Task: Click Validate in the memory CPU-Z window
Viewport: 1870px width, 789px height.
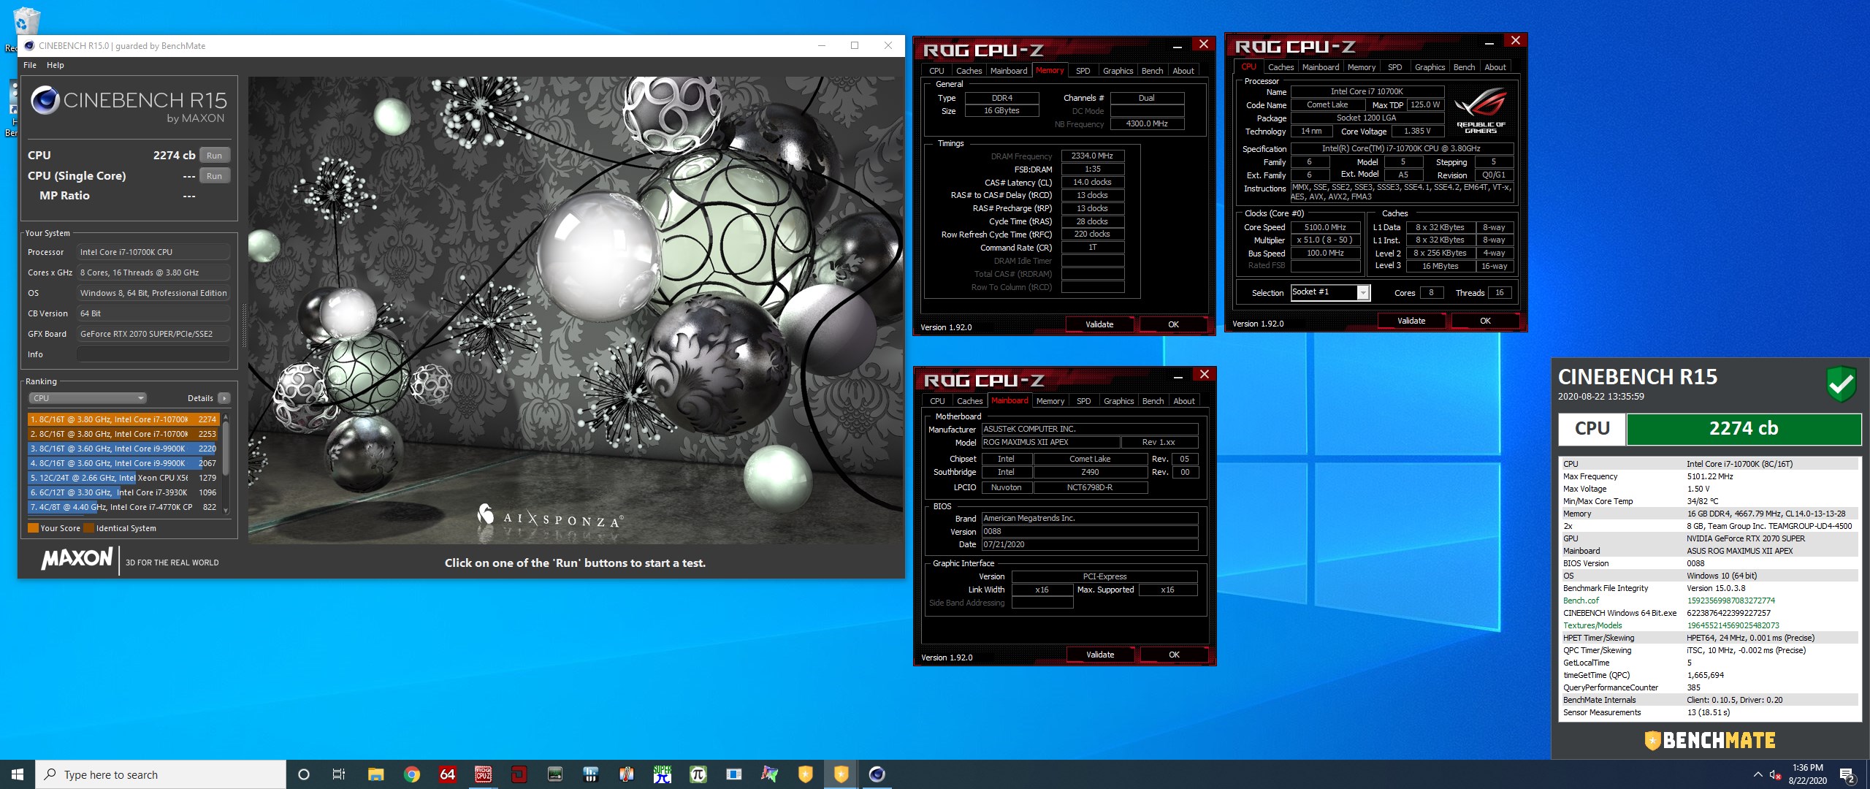Action: [x=1099, y=324]
